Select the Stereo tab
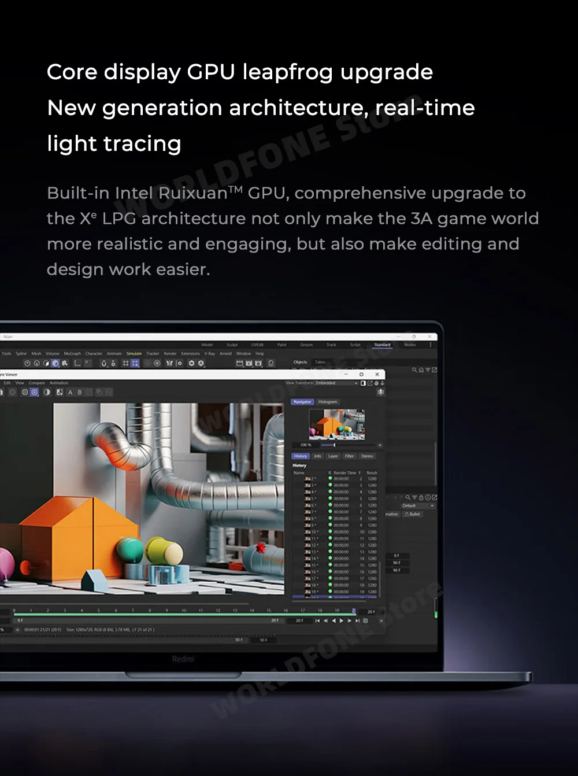The height and width of the screenshot is (776, 578). tap(367, 456)
